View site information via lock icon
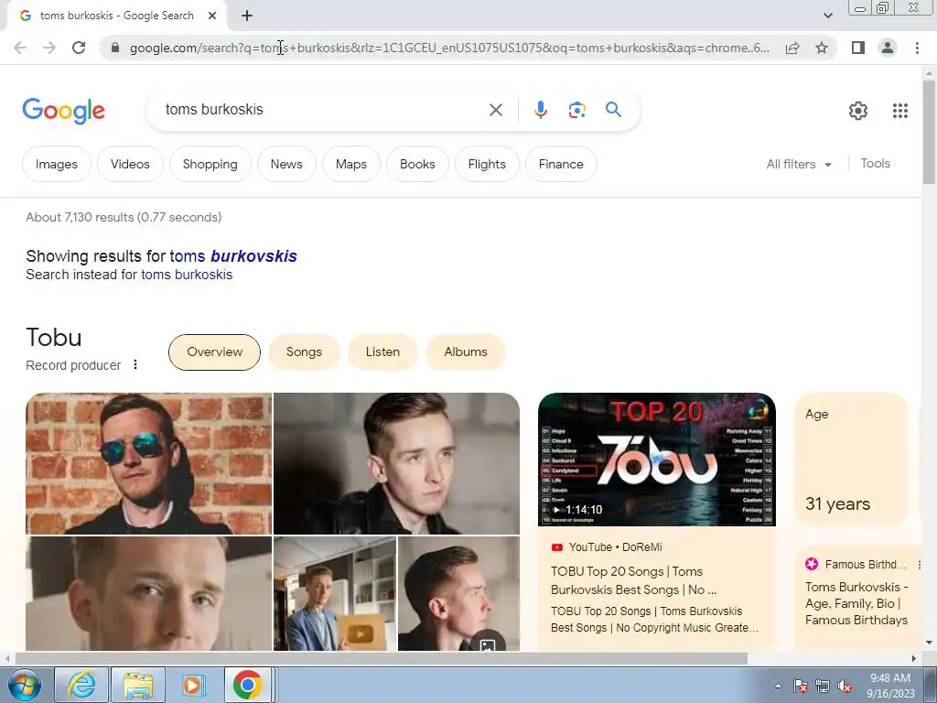937x703 pixels. coord(115,48)
